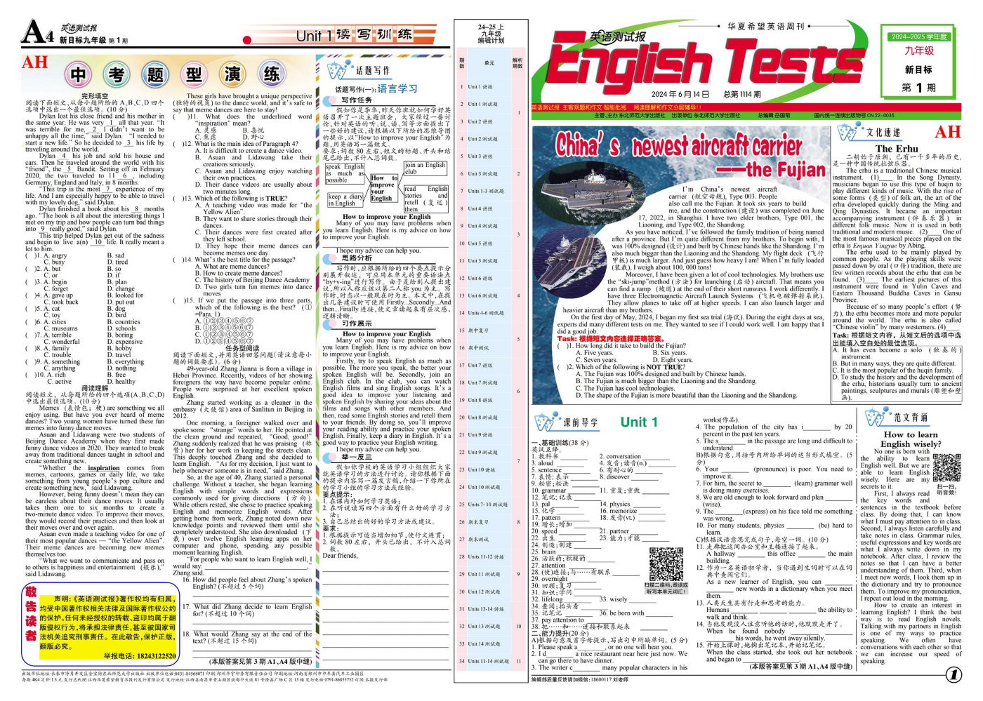The image size is (983, 701).
Task: Click the A4 page logo at top left
Action: pos(37,32)
